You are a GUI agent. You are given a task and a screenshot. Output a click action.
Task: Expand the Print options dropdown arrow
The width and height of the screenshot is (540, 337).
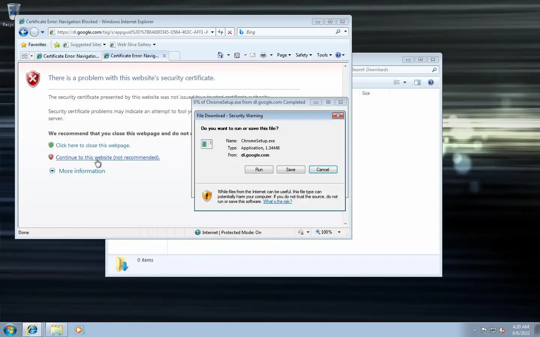[271, 55]
